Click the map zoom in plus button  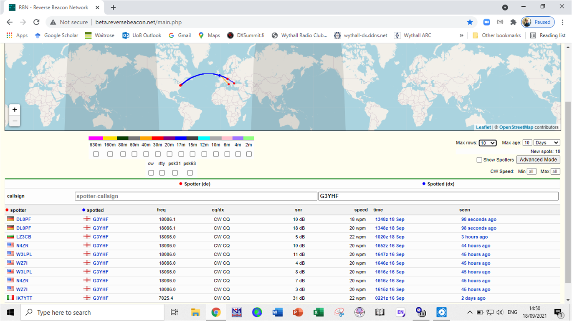point(15,110)
